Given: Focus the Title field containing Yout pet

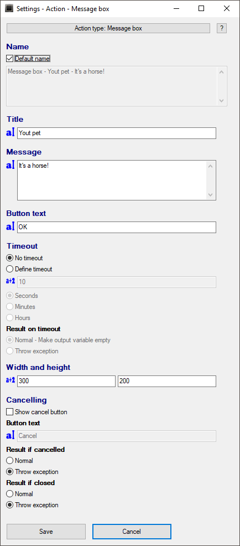Looking at the screenshot, I should (117, 133).
